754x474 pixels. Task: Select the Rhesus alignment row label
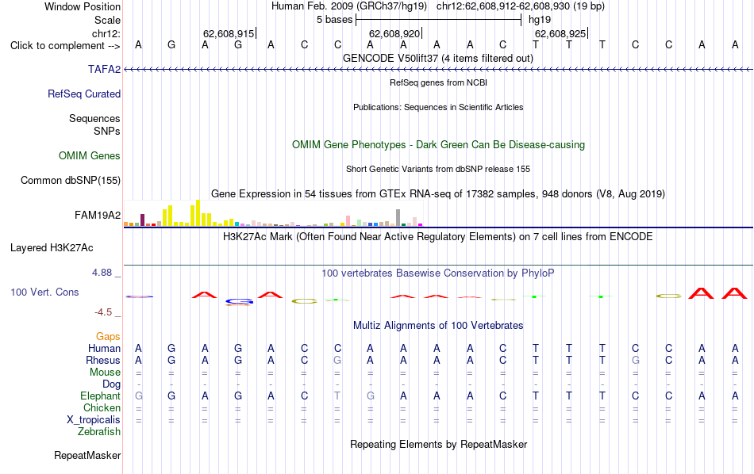[x=103, y=360]
